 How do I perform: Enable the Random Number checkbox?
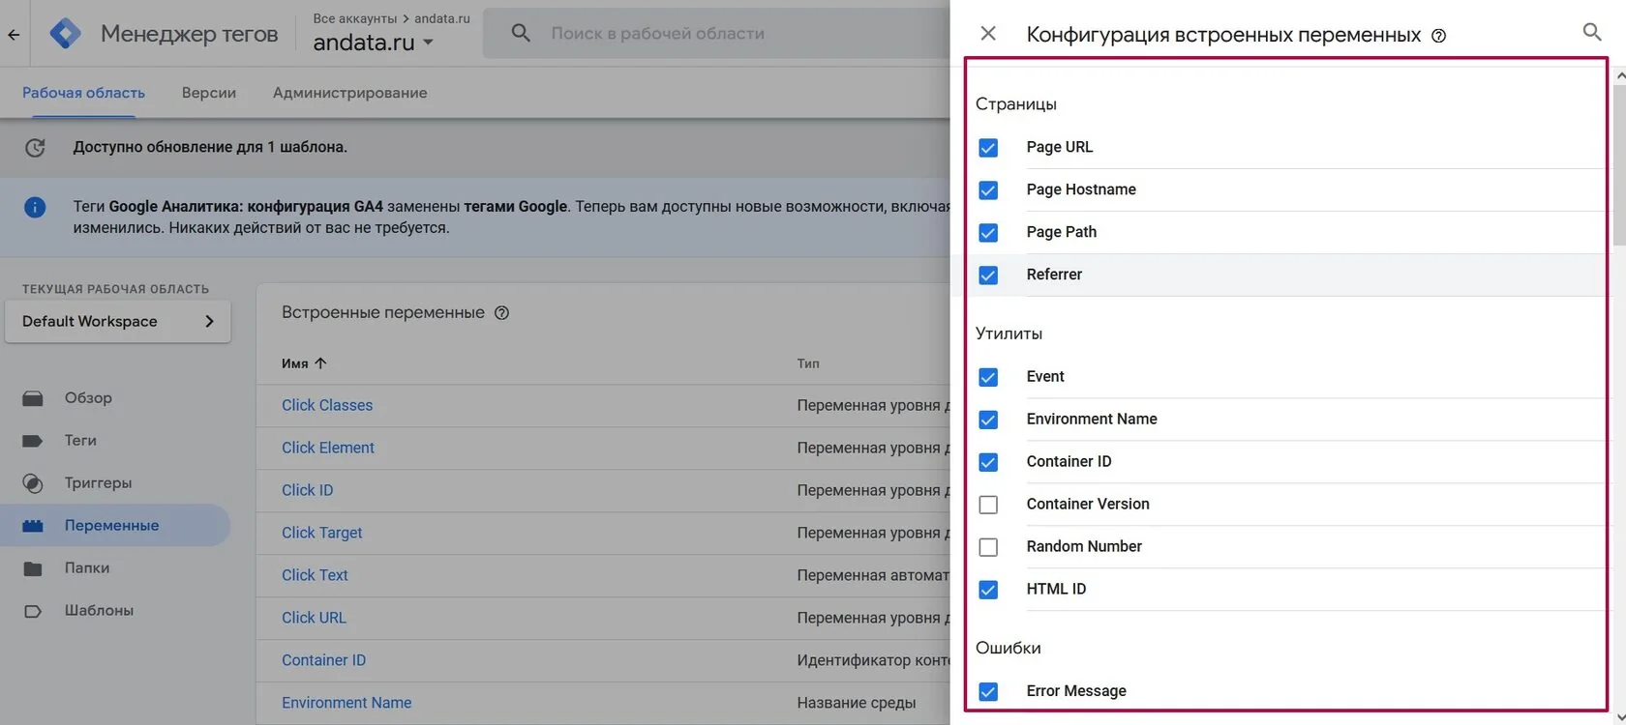point(988,547)
